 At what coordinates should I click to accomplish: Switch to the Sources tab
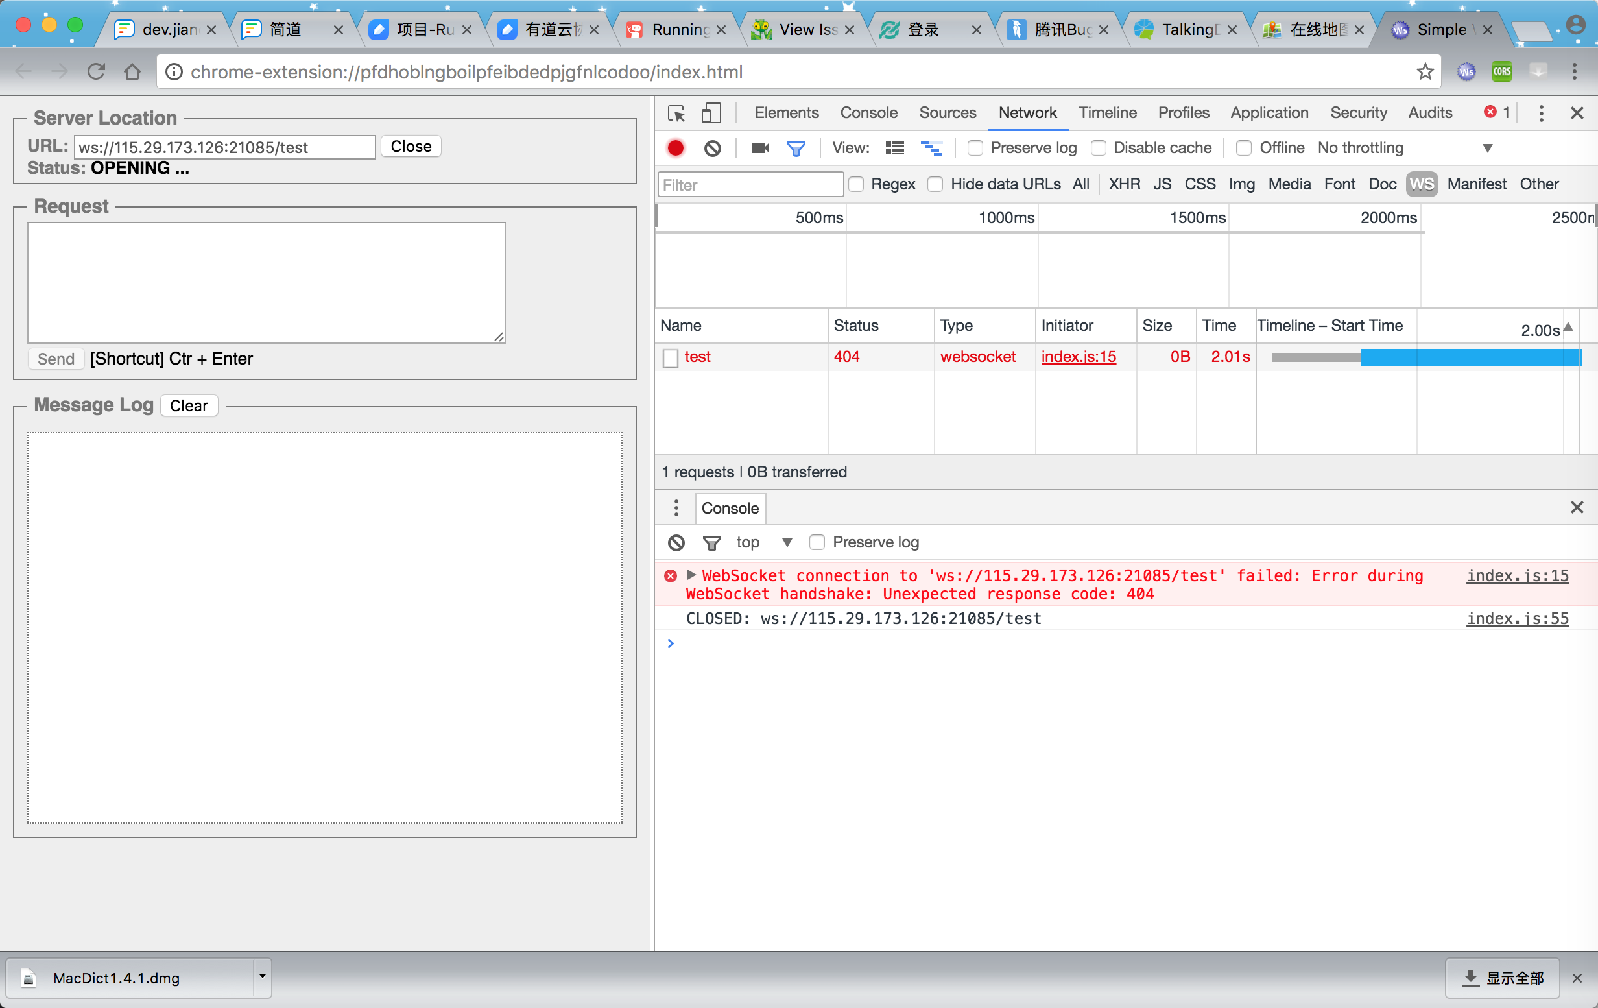click(x=947, y=113)
